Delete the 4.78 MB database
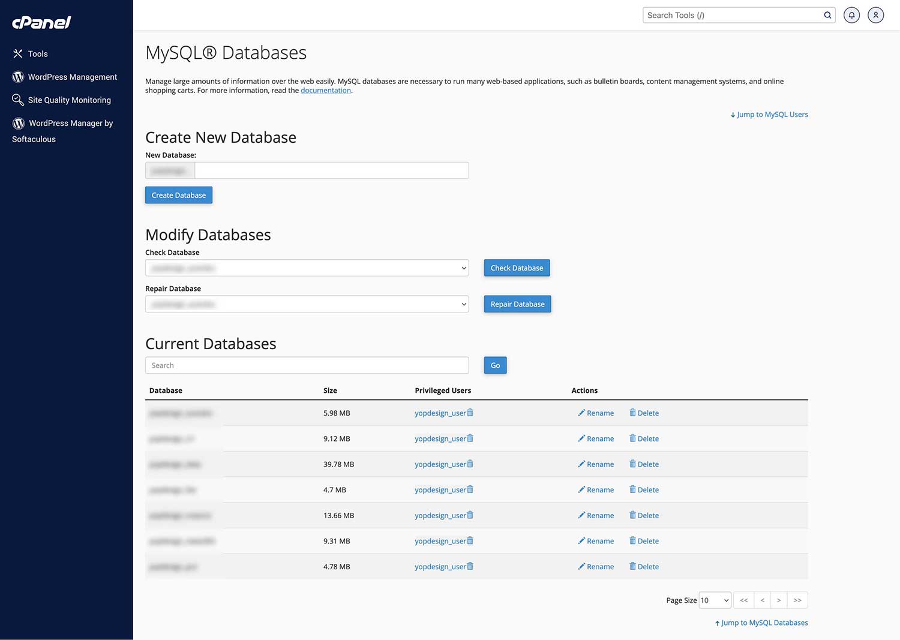This screenshot has height=640, width=900. [x=644, y=567]
